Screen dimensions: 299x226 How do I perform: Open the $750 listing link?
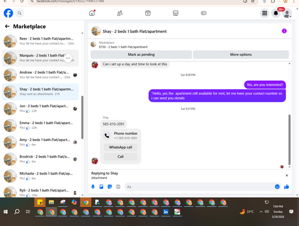pos(123,47)
